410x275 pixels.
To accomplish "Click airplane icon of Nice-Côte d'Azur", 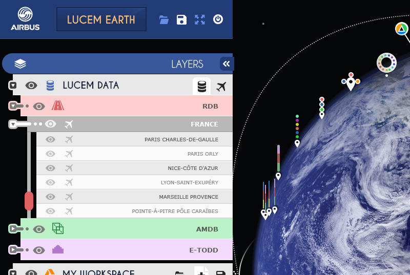I will click(69, 168).
